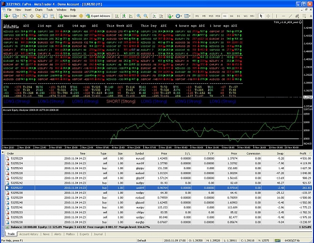Open the Templates dropdown
Screen dimensions: 314x243
click(x=187, y=16)
